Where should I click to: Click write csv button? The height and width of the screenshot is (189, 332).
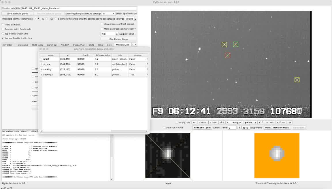pos(199,128)
